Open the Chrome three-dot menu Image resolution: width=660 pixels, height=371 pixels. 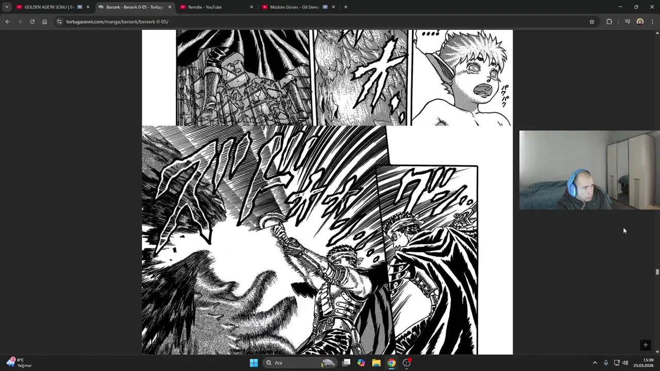(x=652, y=22)
